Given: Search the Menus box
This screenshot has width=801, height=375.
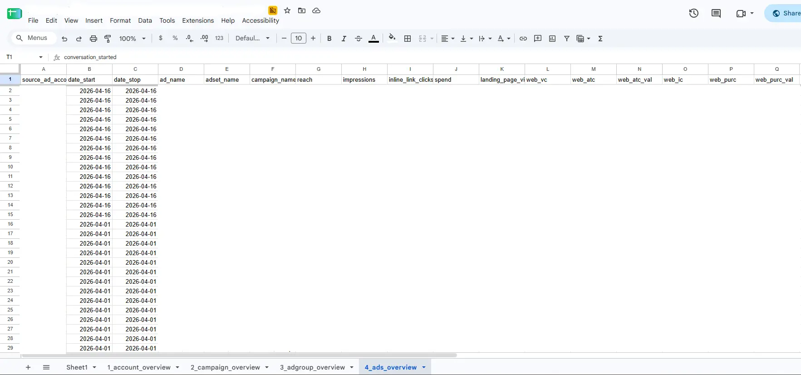Looking at the screenshot, I should tap(33, 38).
